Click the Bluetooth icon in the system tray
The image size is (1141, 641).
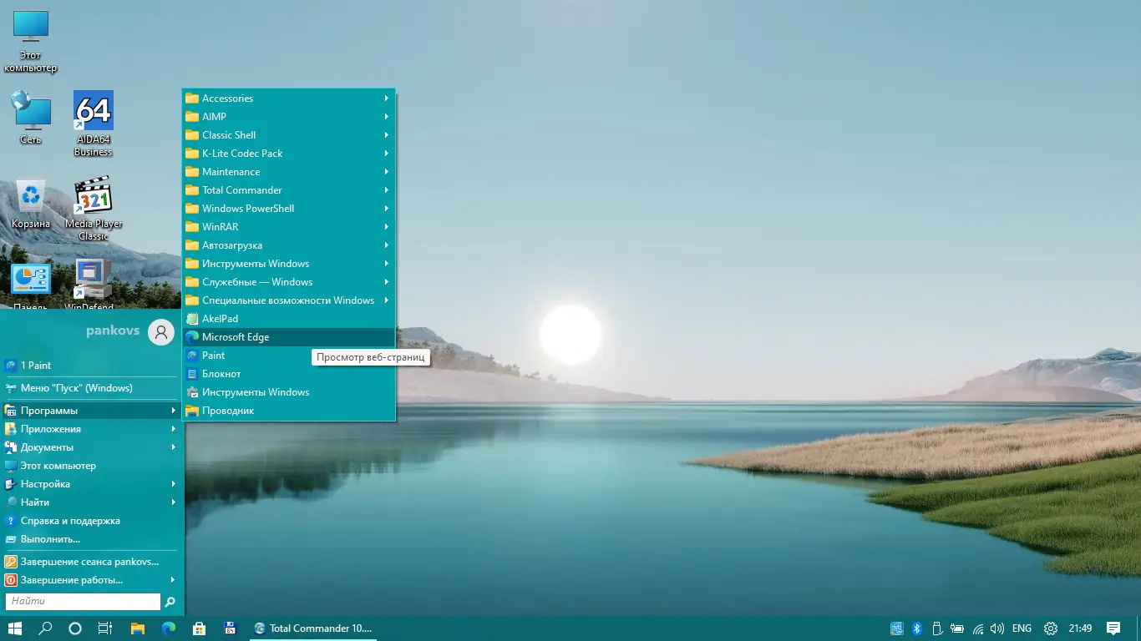[916, 628]
